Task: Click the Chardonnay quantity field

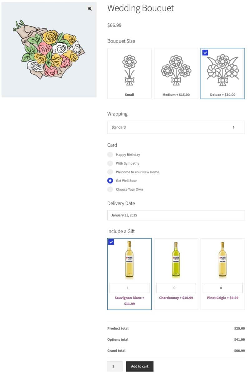Action: 176,288
